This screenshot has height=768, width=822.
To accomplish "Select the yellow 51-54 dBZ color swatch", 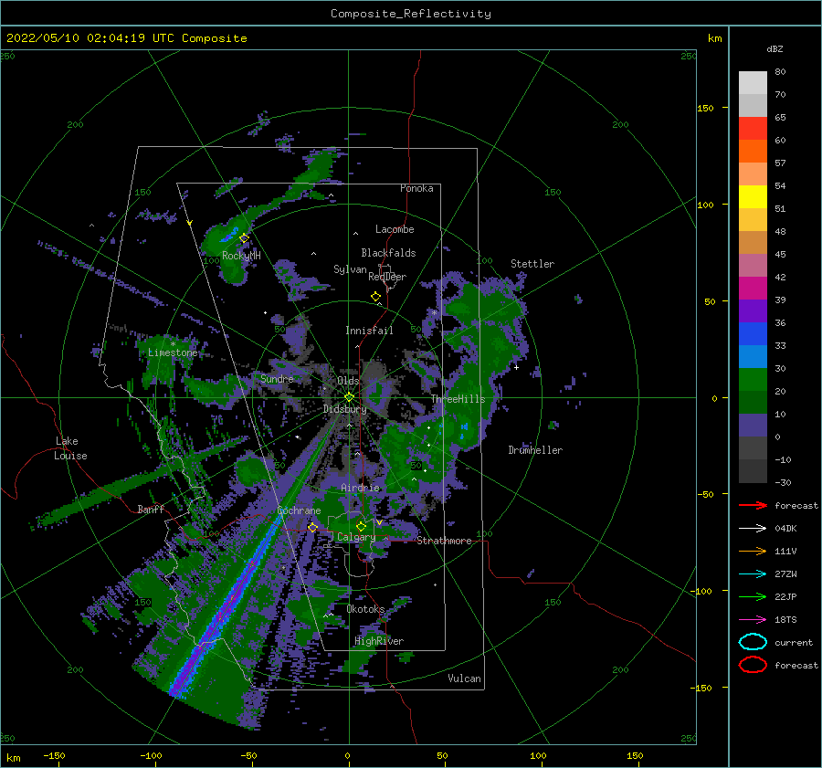I will [x=753, y=196].
